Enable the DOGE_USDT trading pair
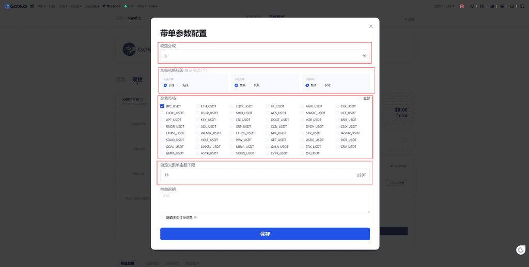 [x=268, y=120]
